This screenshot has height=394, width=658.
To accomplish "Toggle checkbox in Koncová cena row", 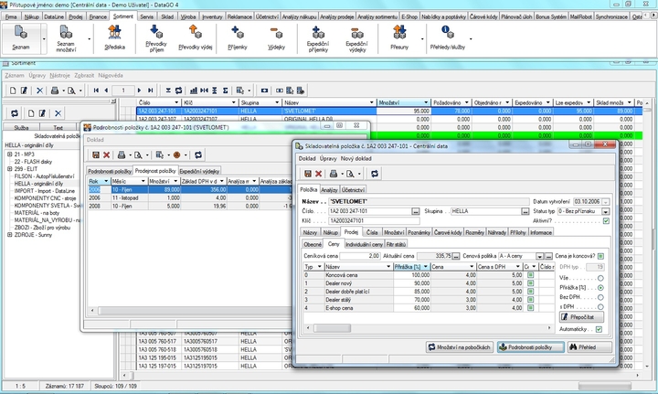I will [530, 275].
